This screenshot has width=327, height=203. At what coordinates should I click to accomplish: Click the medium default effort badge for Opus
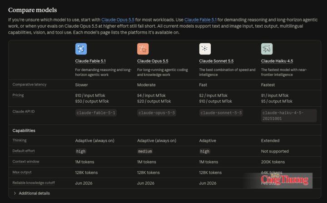[x=145, y=151]
